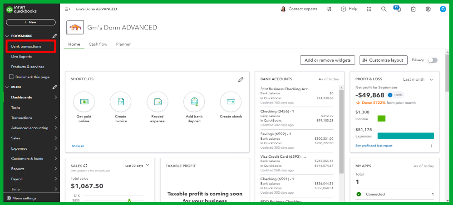Open the Last month period dropdown
This screenshot has height=205, width=453.
418,79
